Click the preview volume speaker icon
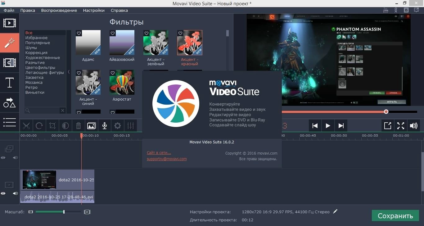This screenshot has height=226, width=424. tap(414, 126)
